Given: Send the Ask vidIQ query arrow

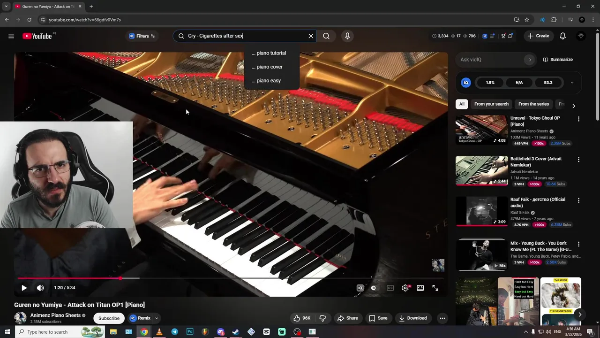Looking at the screenshot, I should coord(530,60).
